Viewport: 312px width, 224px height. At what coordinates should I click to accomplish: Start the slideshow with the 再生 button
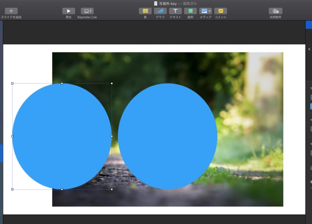point(68,11)
